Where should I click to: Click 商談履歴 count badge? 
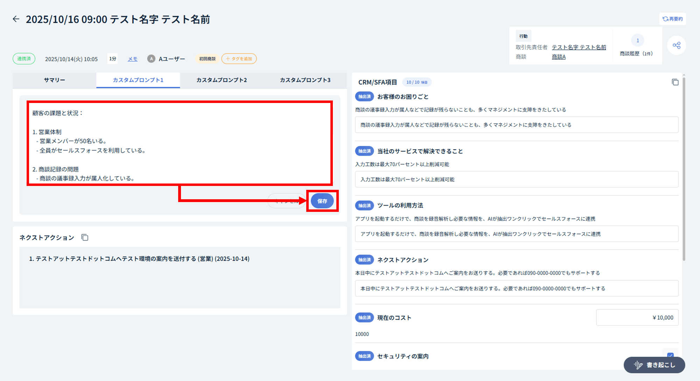click(637, 41)
